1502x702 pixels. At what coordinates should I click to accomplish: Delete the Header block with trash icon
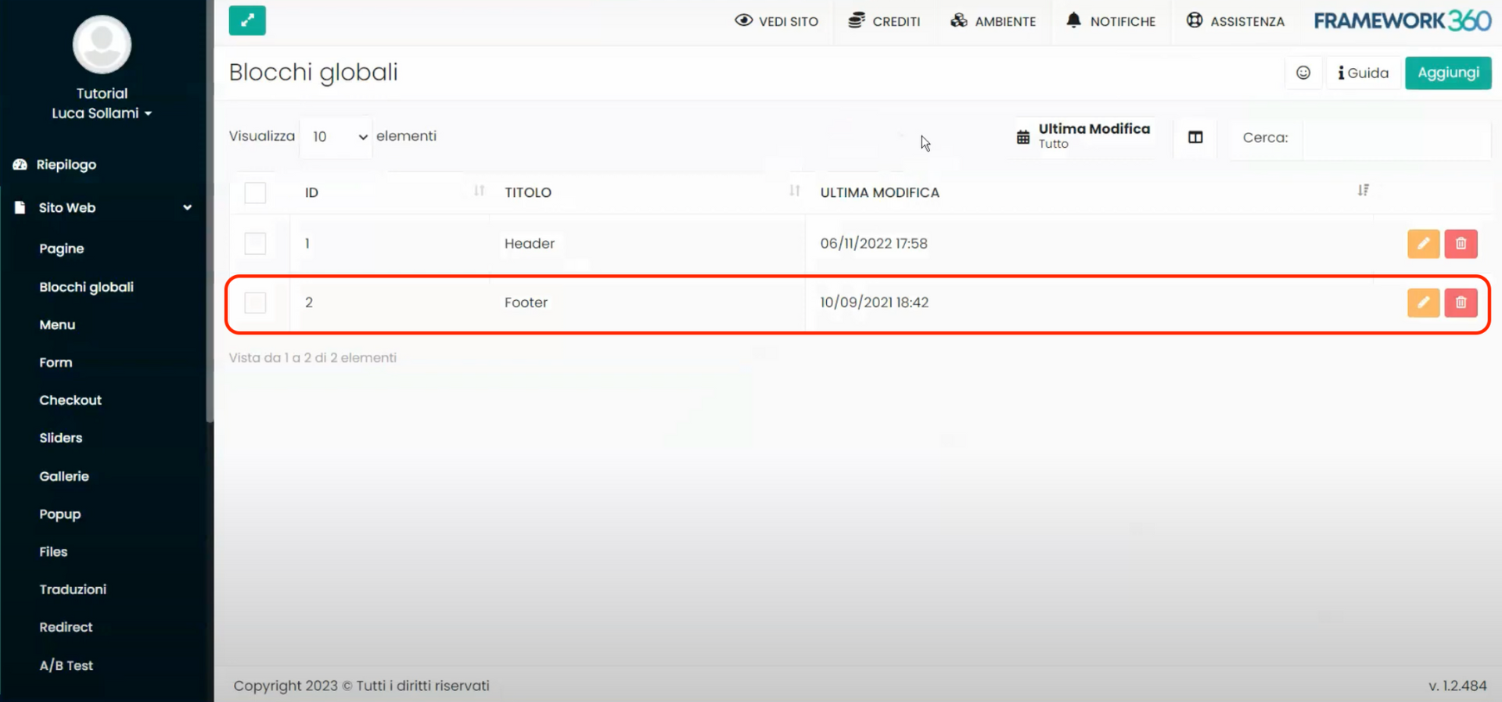point(1461,244)
